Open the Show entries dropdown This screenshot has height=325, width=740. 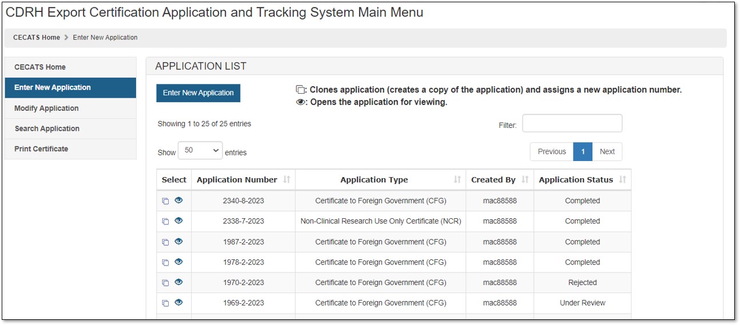pos(201,151)
